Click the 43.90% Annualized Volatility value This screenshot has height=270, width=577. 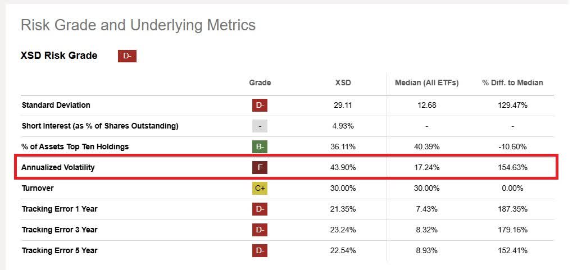coord(344,167)
